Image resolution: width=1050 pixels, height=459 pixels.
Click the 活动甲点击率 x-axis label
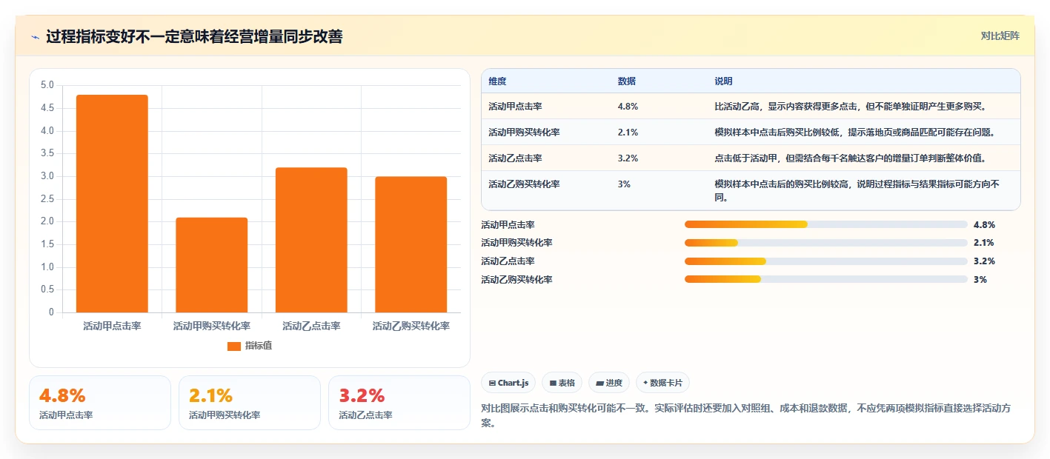(112, 326)
